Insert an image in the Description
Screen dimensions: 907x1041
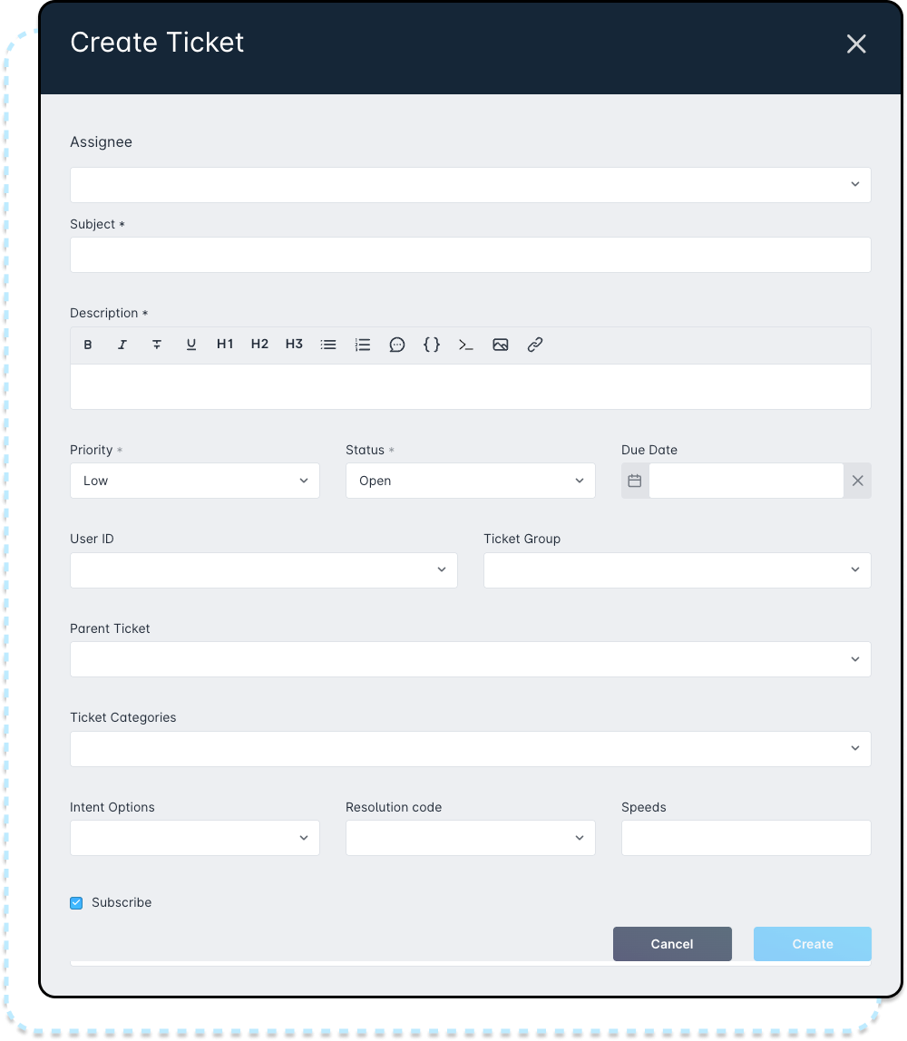[501, 345]
